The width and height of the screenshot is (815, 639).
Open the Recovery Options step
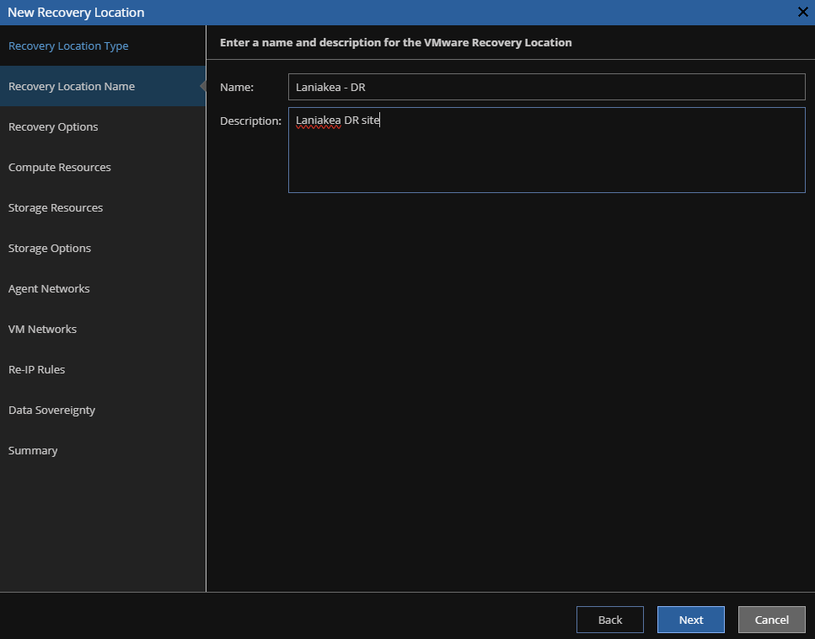click(x=103, y=126)
